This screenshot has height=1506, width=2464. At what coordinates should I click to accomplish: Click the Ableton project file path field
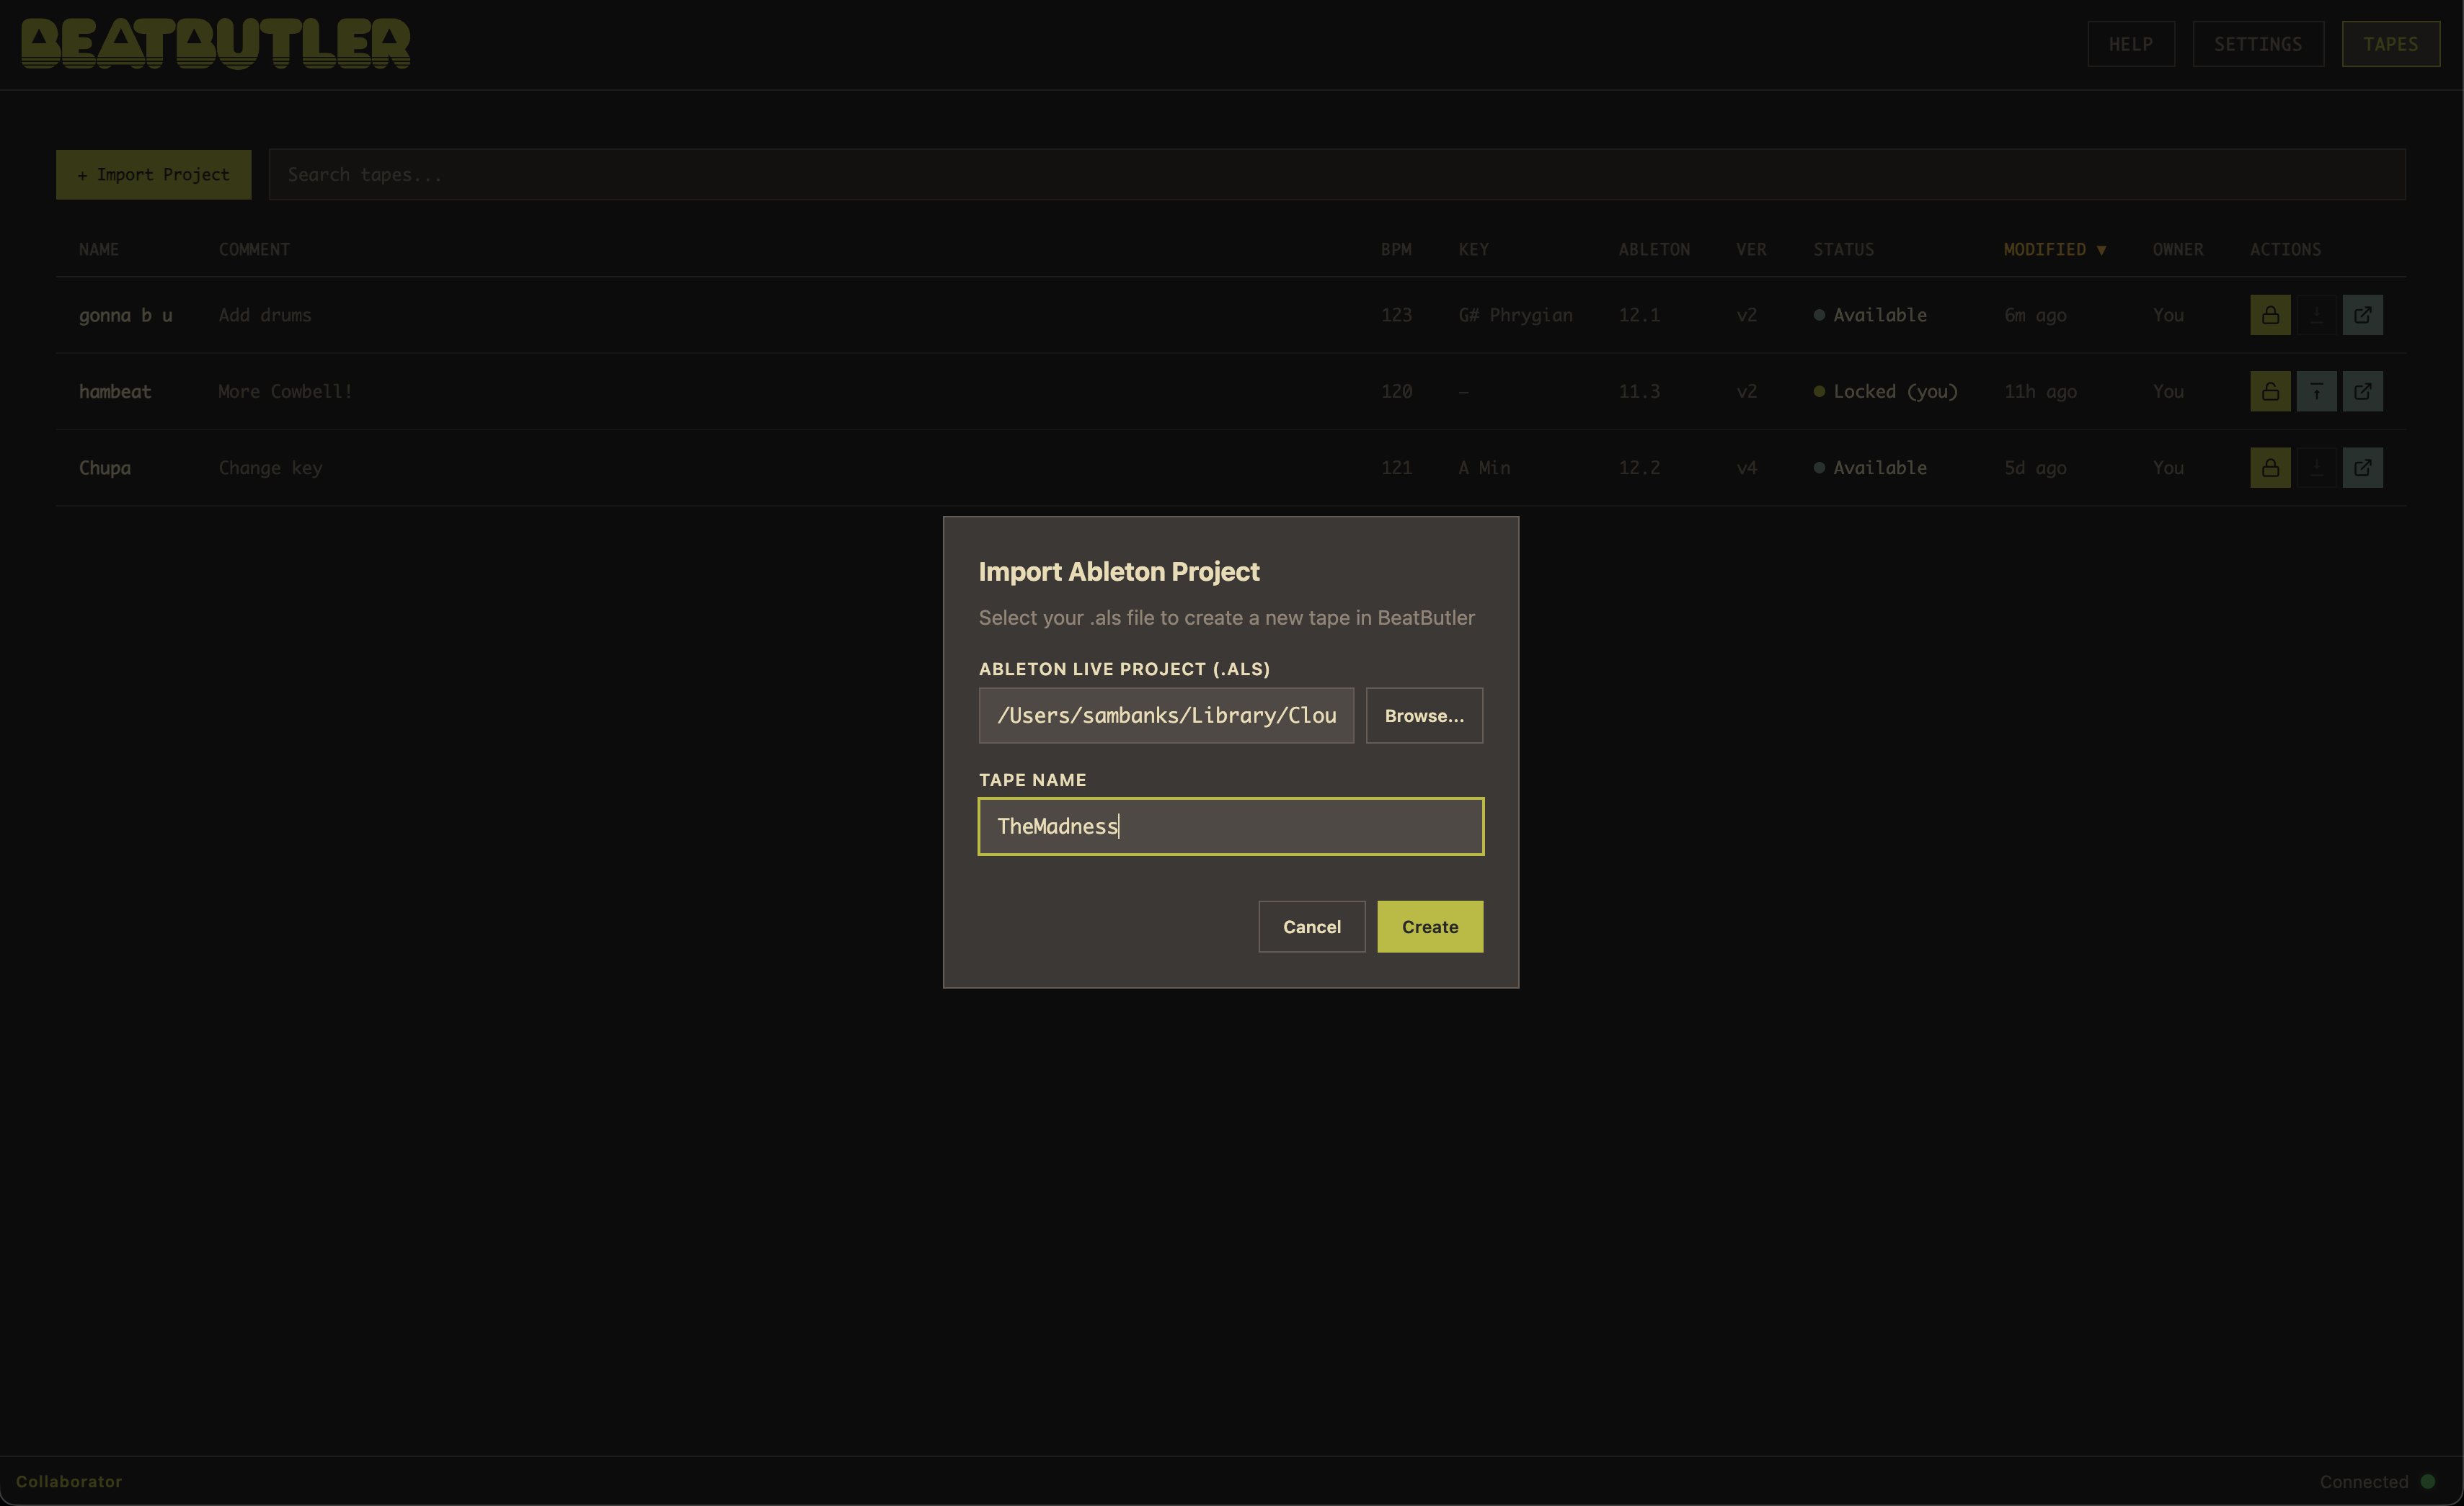point(1165,716)
